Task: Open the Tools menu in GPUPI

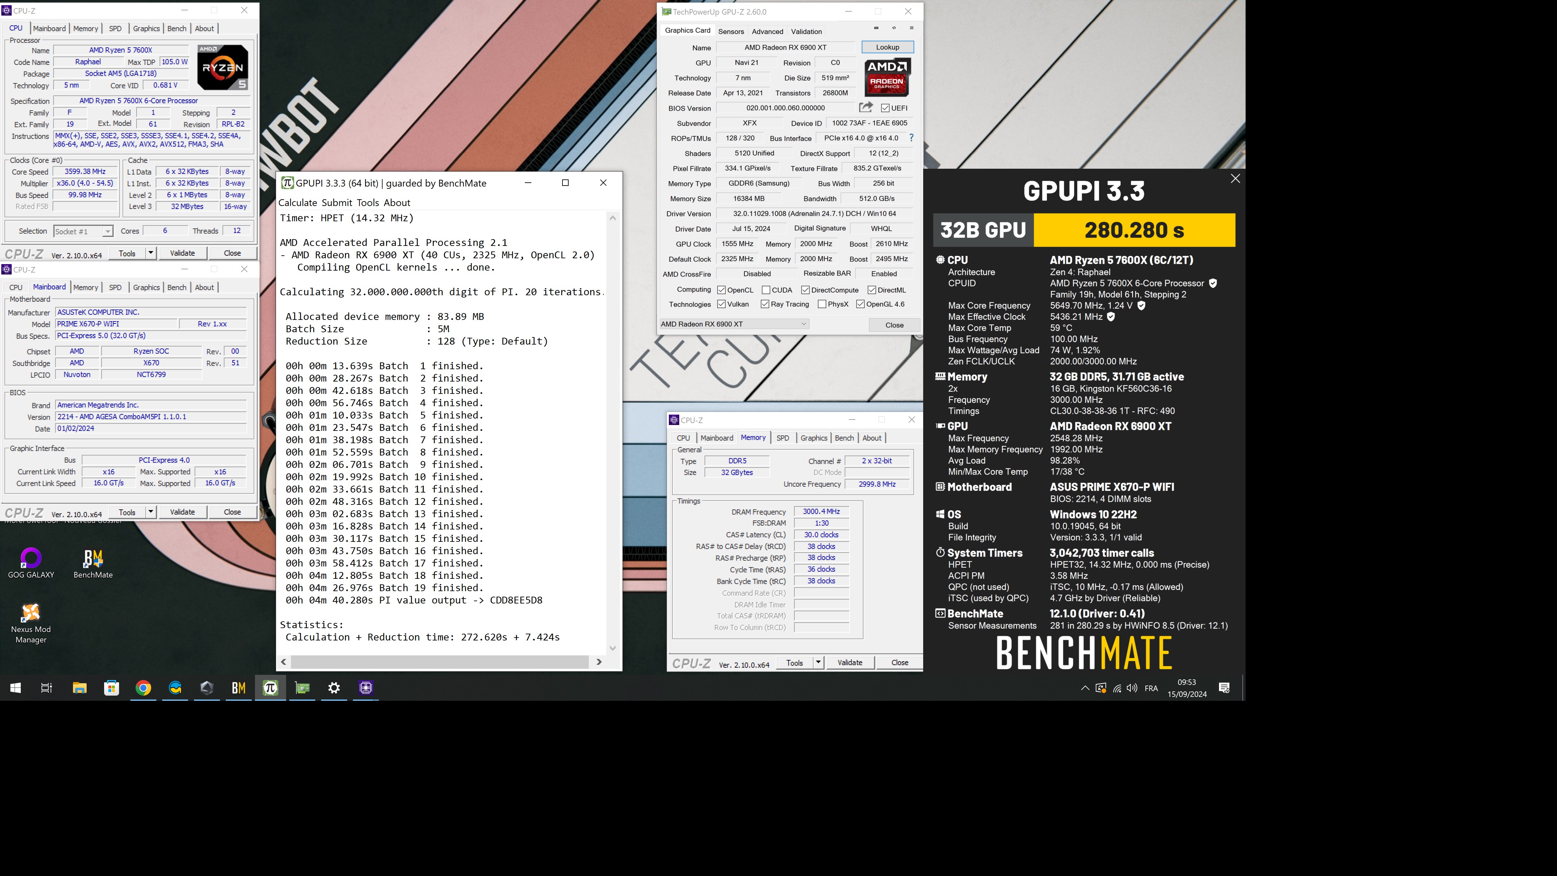Action: coord(368,202)
